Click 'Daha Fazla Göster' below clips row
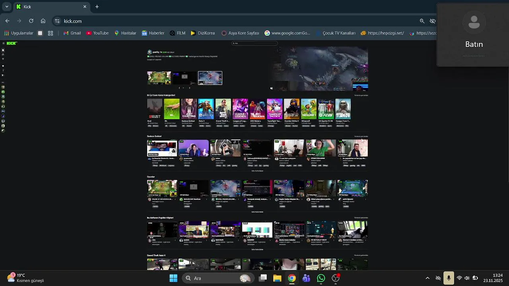 [x=257, y=249]
